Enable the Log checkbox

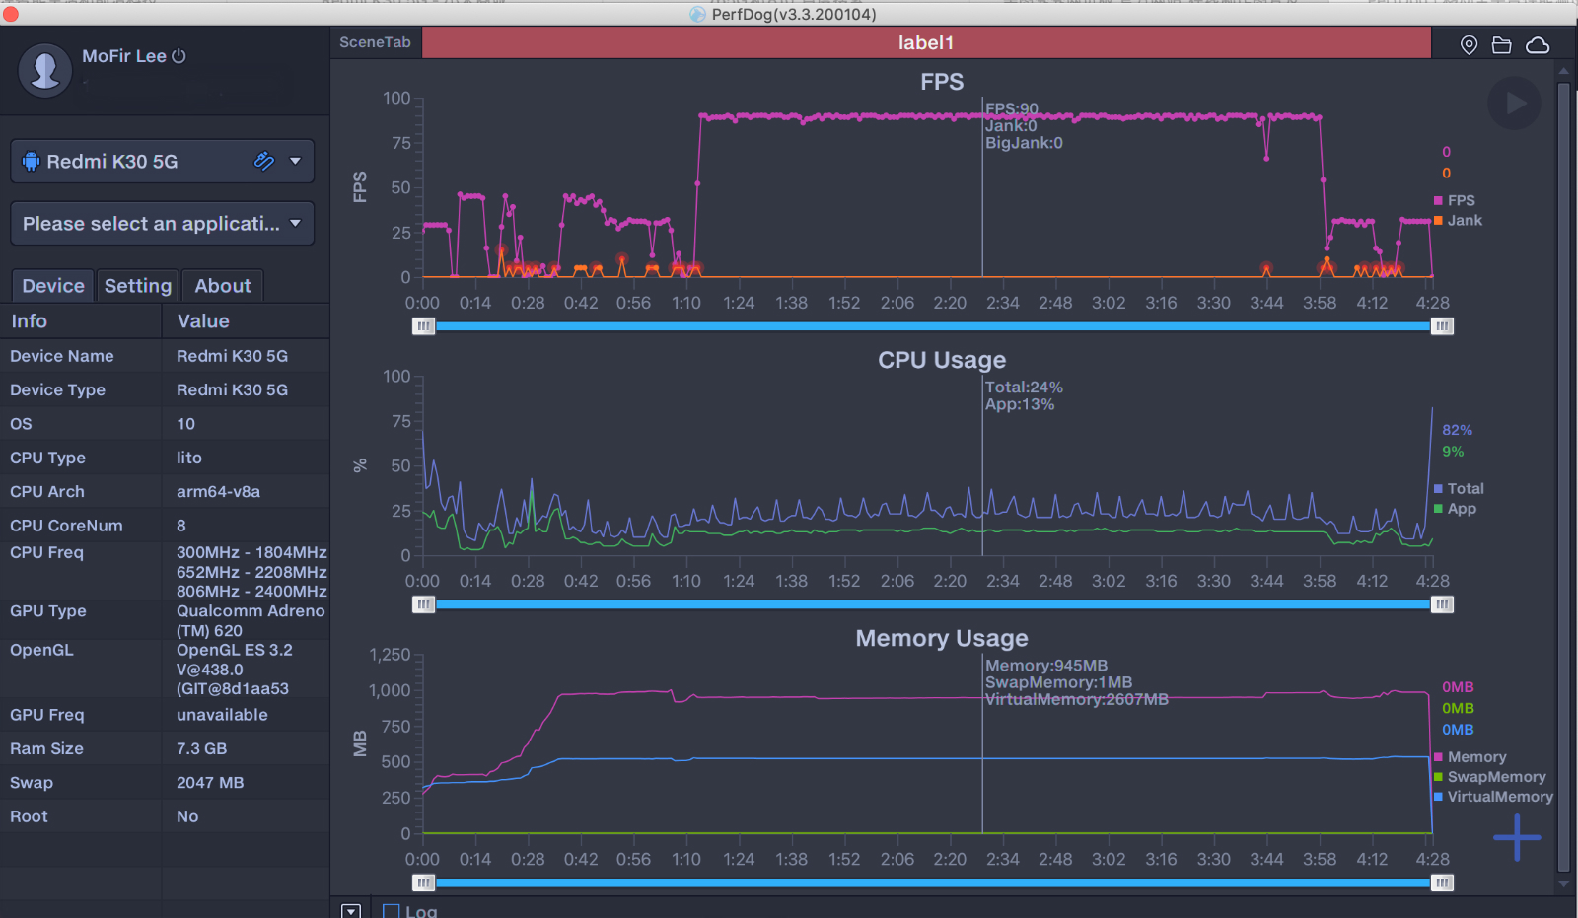point(392,911)
